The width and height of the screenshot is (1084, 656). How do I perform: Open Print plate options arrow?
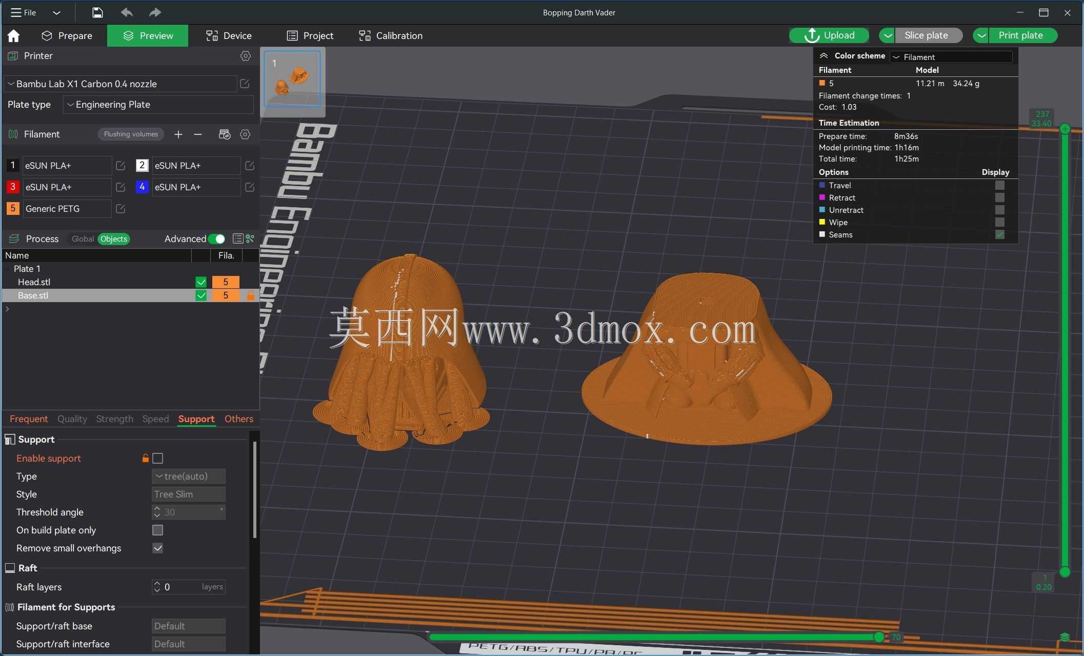(981, 35)
